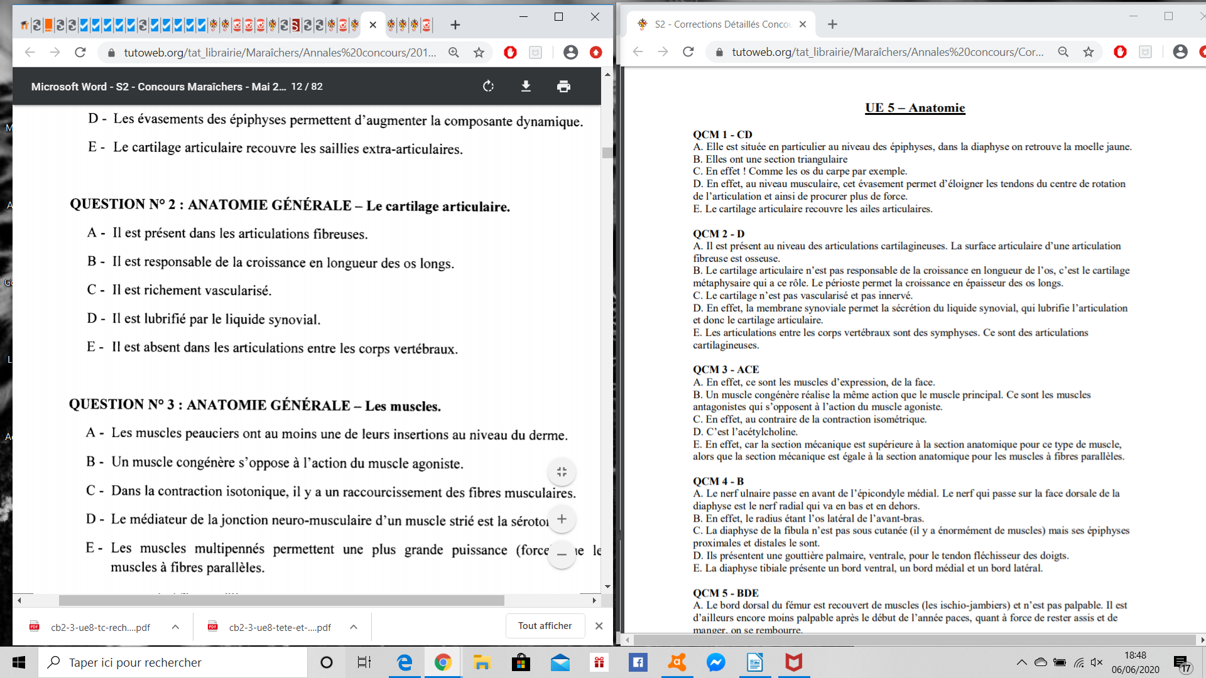Zoom in the PDF with plus button
1206x678 pixels.
pos(562,519)
